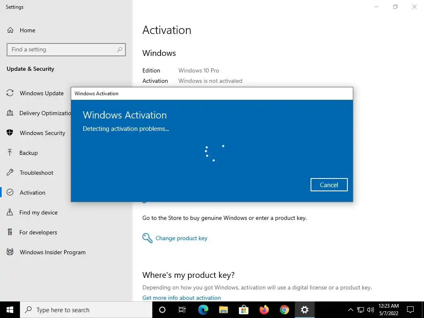This screenshot has height=318, width=424.
Task: Click the Windows Insider cat icon
Action: [10, 252]
